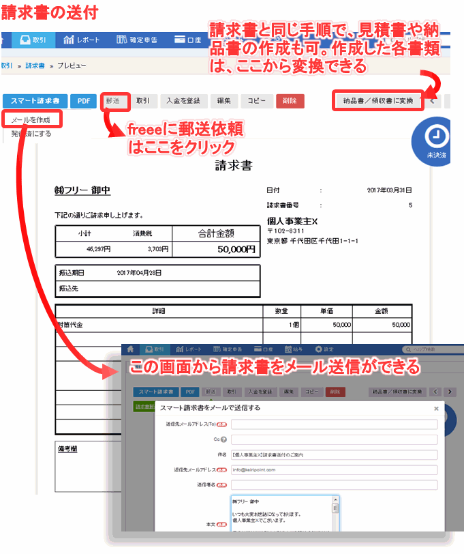
Task: Open 確定申告 tab in upper navigation bar
Action: pyautogui.click(x=137, y=40)
